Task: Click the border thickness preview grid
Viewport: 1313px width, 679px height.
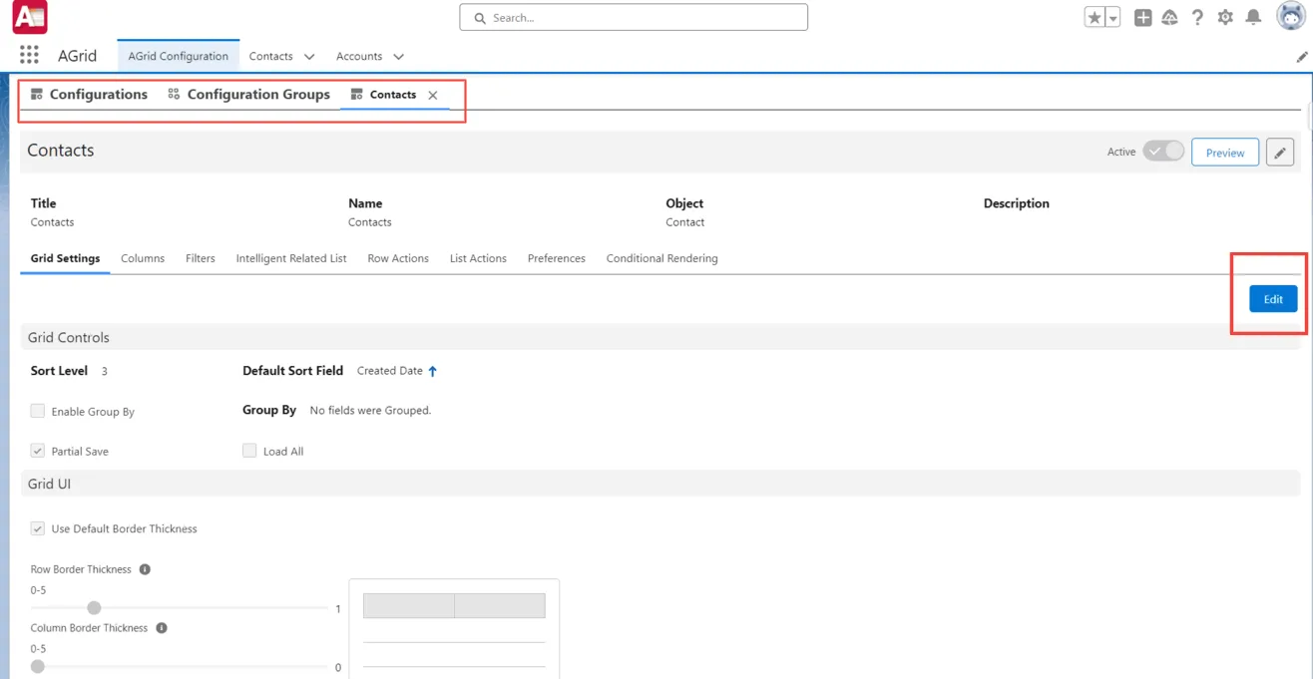Action: click(x=454, y=628)
